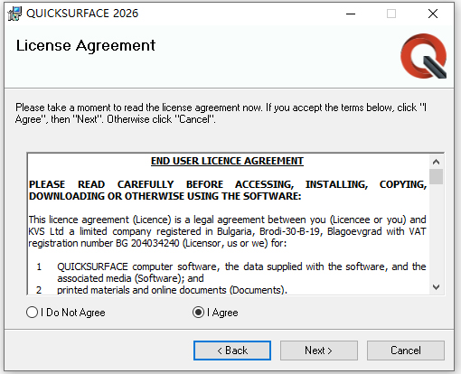Click the paragraph starting "This licence agreement"

click(227, 231)
